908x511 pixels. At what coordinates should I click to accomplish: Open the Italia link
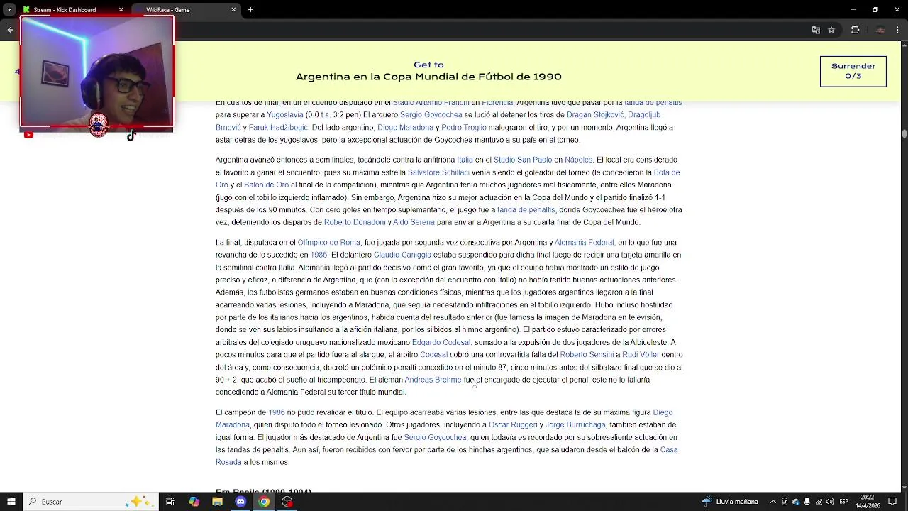point(465,160)
